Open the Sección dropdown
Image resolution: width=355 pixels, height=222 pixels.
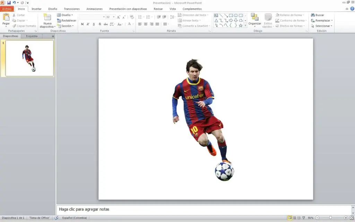66,26
